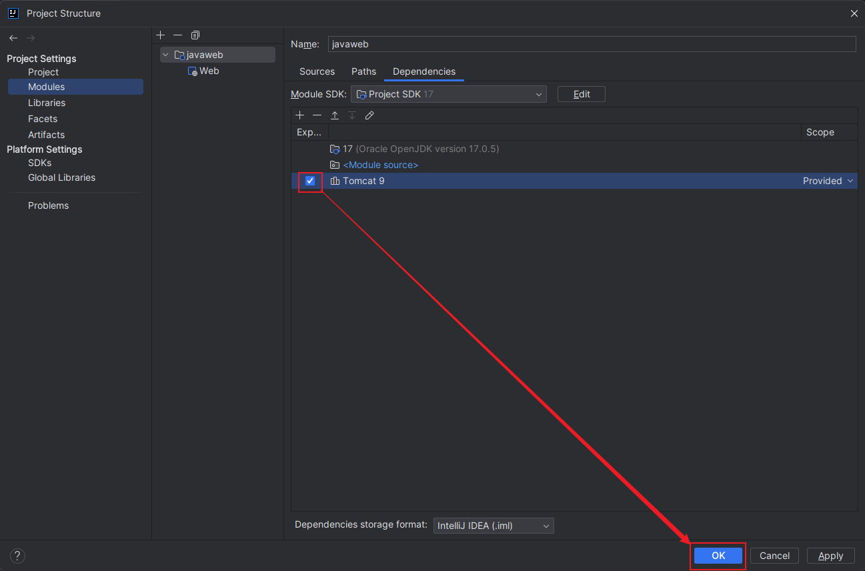Move dependency down arrow icon
865x571 pixels.
352,115
